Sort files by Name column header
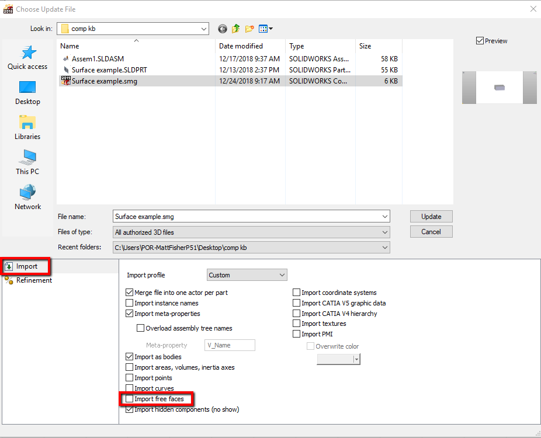The height and width of the screenshot is (438, 541). tap(136, 46)
